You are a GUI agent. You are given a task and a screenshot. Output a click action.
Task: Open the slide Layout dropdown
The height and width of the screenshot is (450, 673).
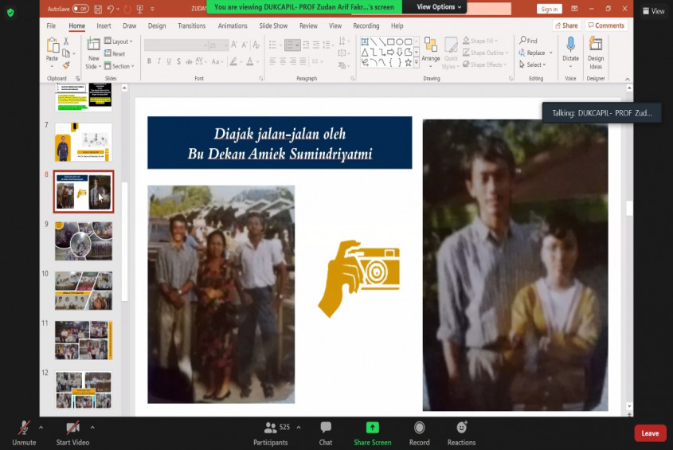coord(119,41)
